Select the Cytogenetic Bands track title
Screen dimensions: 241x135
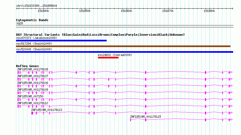click(32, 20)
